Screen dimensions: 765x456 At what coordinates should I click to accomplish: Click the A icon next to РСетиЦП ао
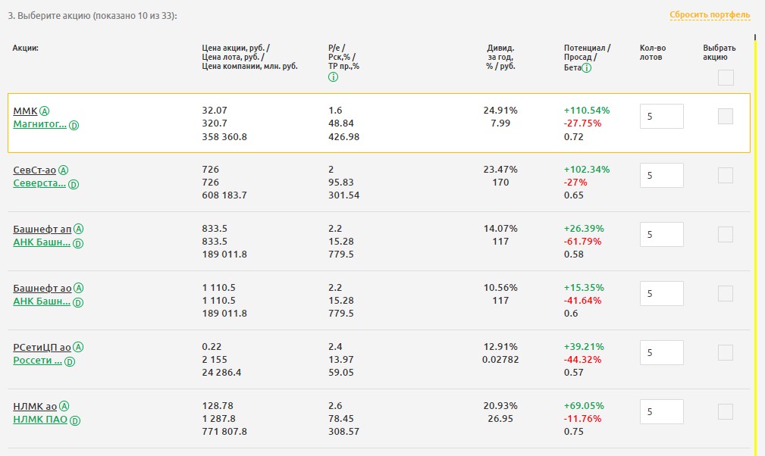pyautogui.click(x=79, y=347)
